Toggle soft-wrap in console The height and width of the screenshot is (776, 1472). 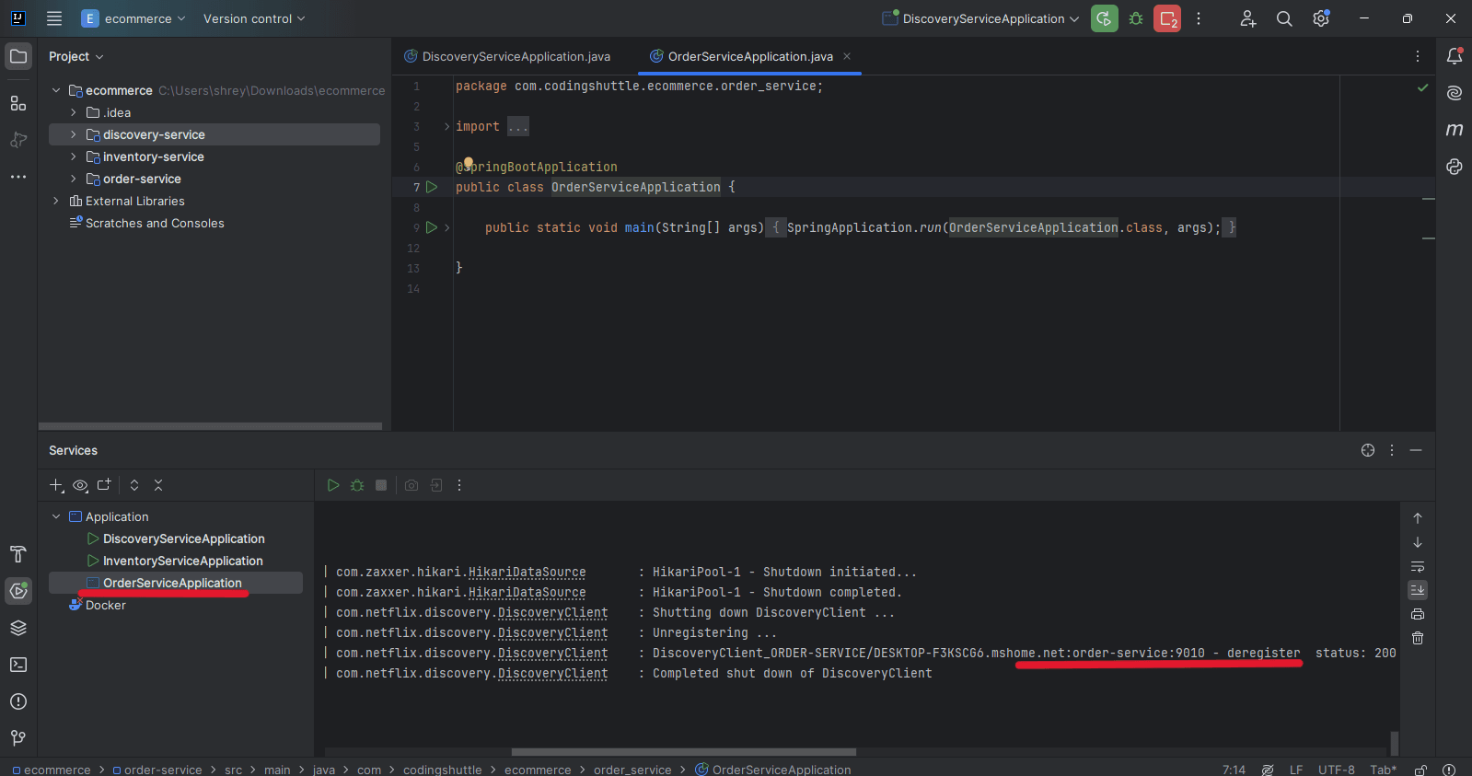1418,566
